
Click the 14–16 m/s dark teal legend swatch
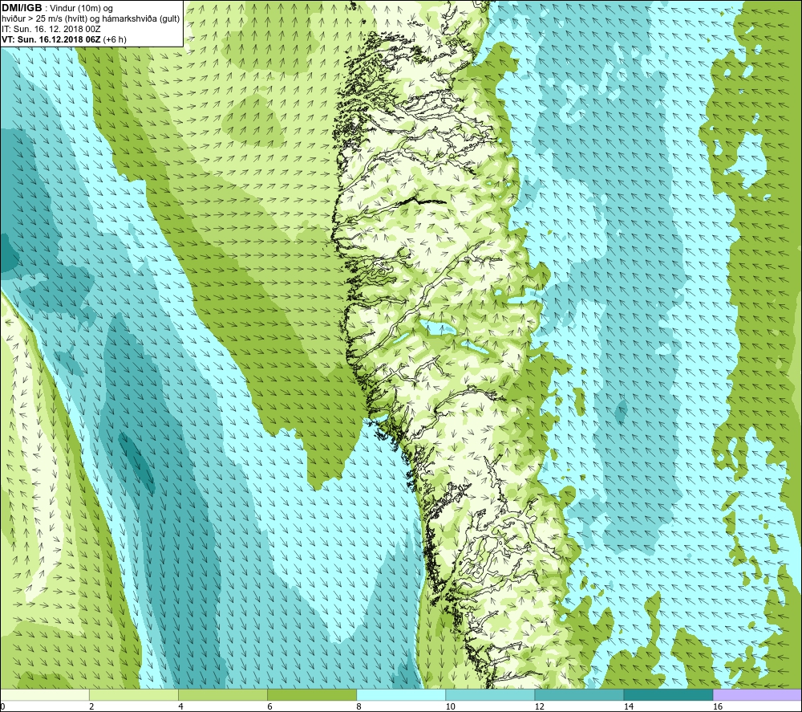[x=667, y=694]
